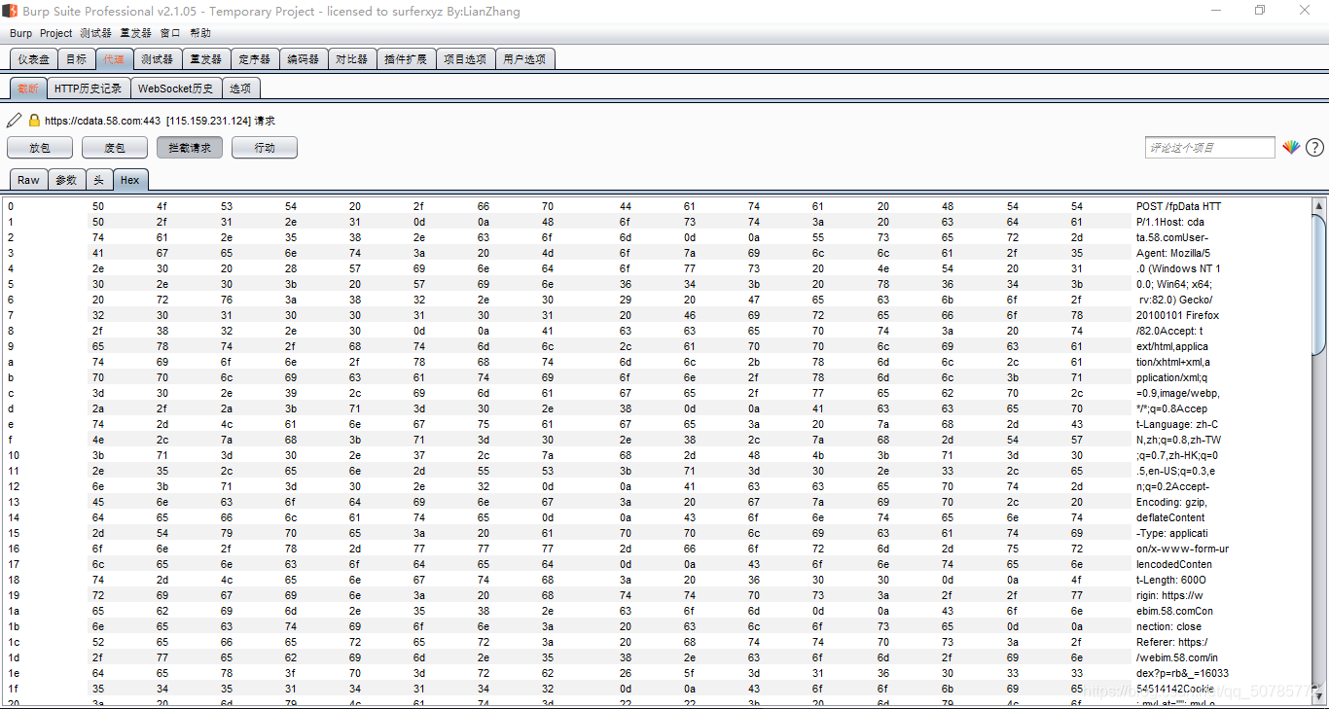Open the 测试器 menu bar item

click(x=95, y=33)
